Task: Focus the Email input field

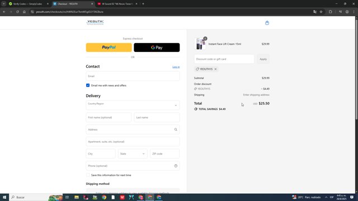Action: pos(133,76)
